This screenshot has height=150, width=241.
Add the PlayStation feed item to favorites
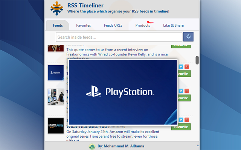click(x=184, y=73)
